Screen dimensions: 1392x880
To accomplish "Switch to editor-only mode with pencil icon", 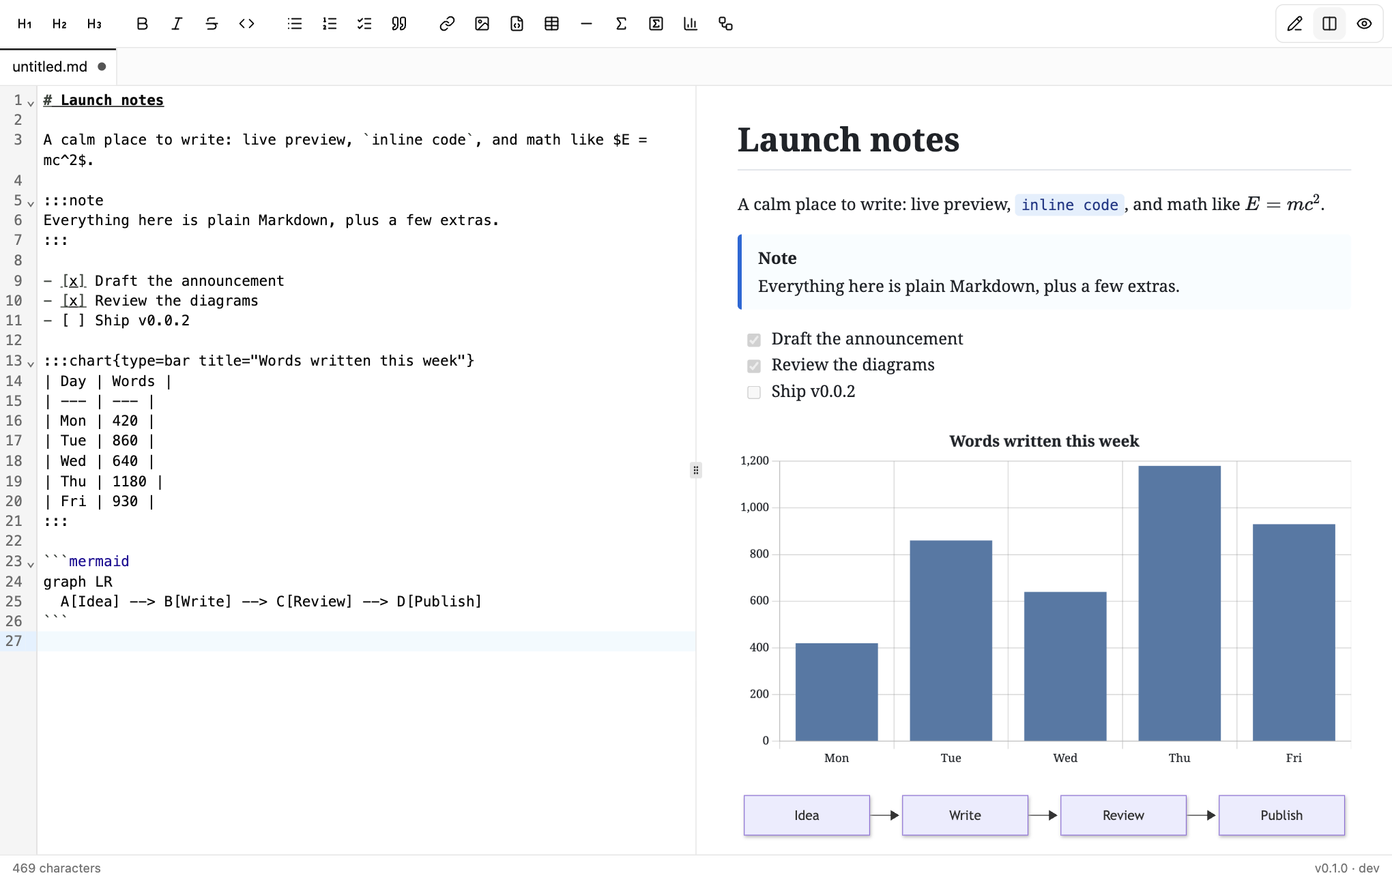I will tap(1294, 24).
